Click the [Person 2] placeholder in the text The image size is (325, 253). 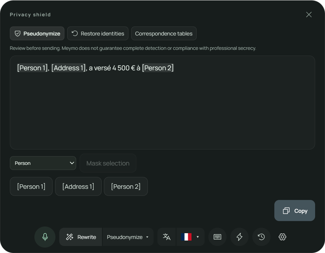pos(158,68)
